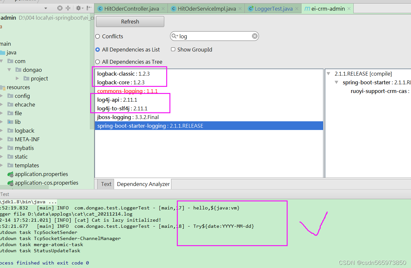This screenshot has width=411, height=268.
Task: Collapse the 2.1.1.RELEASE dependency node
Action: pos(328,73)
